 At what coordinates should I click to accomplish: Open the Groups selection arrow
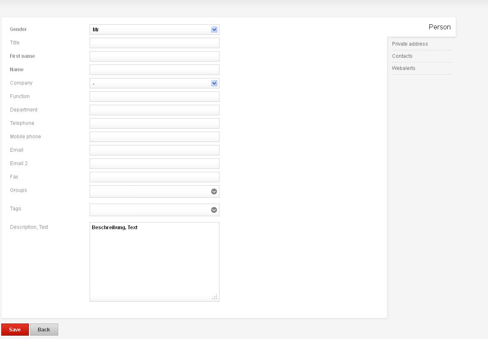click(x=214, y=191)
